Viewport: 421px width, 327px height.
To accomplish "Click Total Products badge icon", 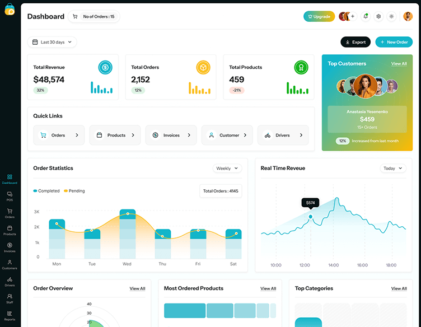I will (301, 67).
